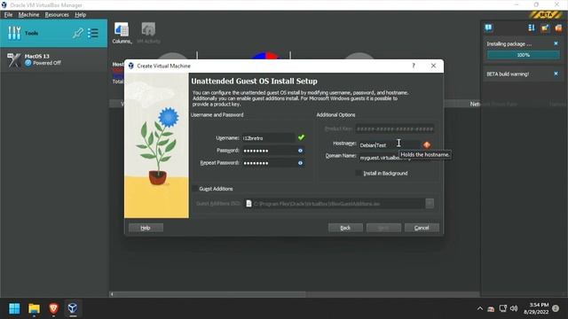This screenshot has height=319, width=568.
Task: Open the clock and date flyout
Action: click(536, 308)
